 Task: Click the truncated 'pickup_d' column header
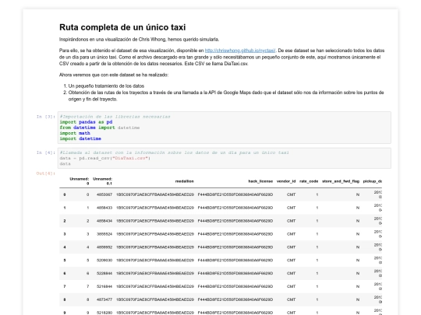tap(373, 181)
